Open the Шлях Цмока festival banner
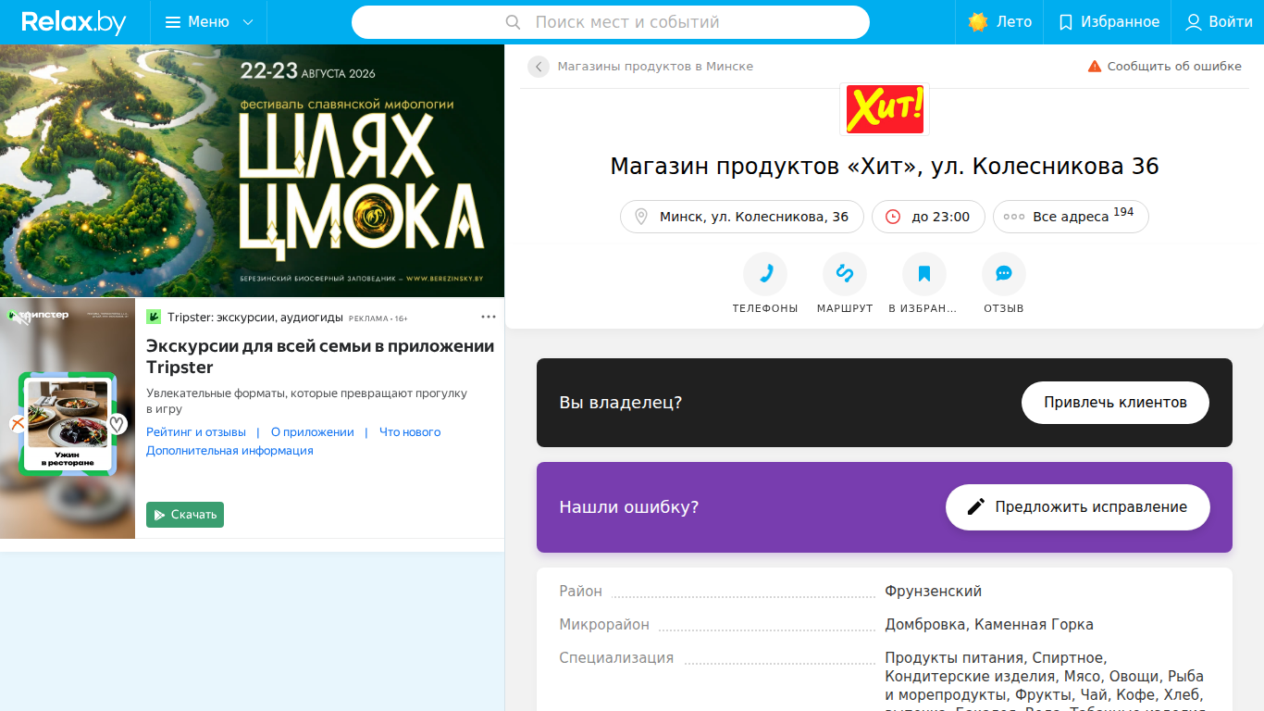1264x711 pixels. 252,170
